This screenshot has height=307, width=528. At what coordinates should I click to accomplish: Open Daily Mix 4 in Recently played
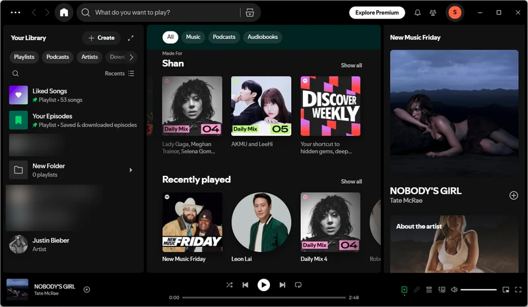coord(331,222)
